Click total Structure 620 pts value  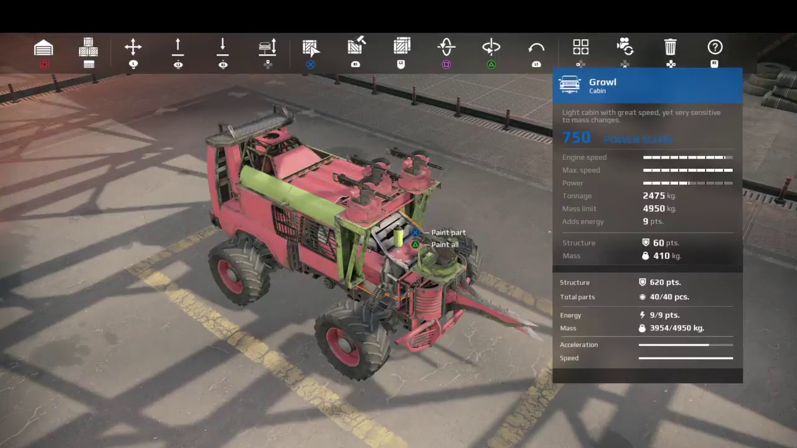pos(659,282)
